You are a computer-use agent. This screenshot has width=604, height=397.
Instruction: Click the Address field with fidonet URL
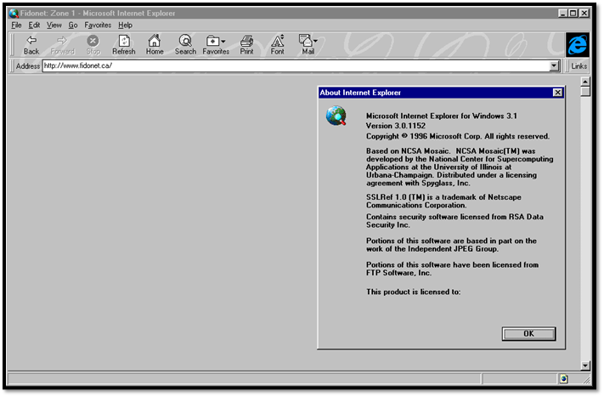296,66
